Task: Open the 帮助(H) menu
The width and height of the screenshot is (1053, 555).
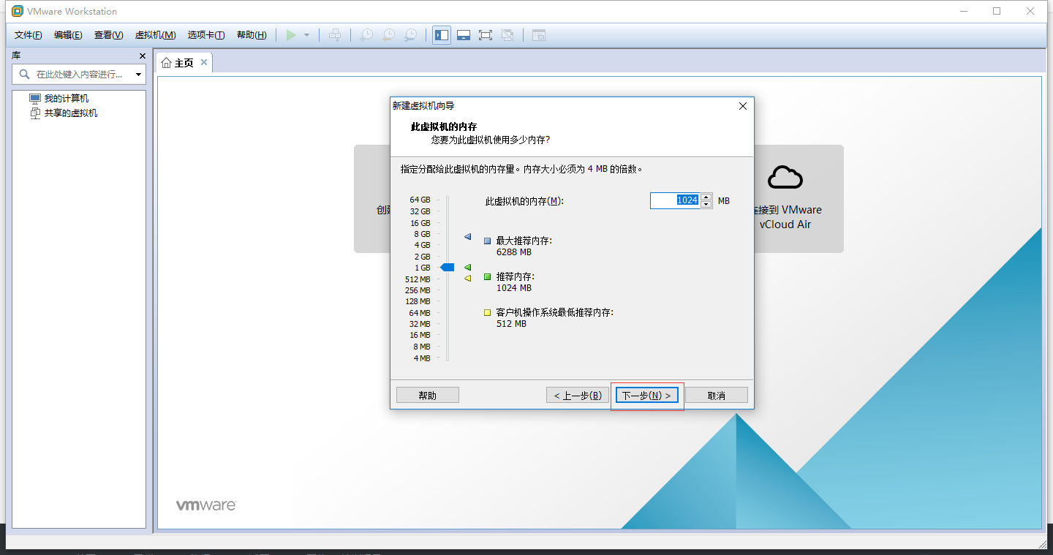Action: tap(252, 35)
